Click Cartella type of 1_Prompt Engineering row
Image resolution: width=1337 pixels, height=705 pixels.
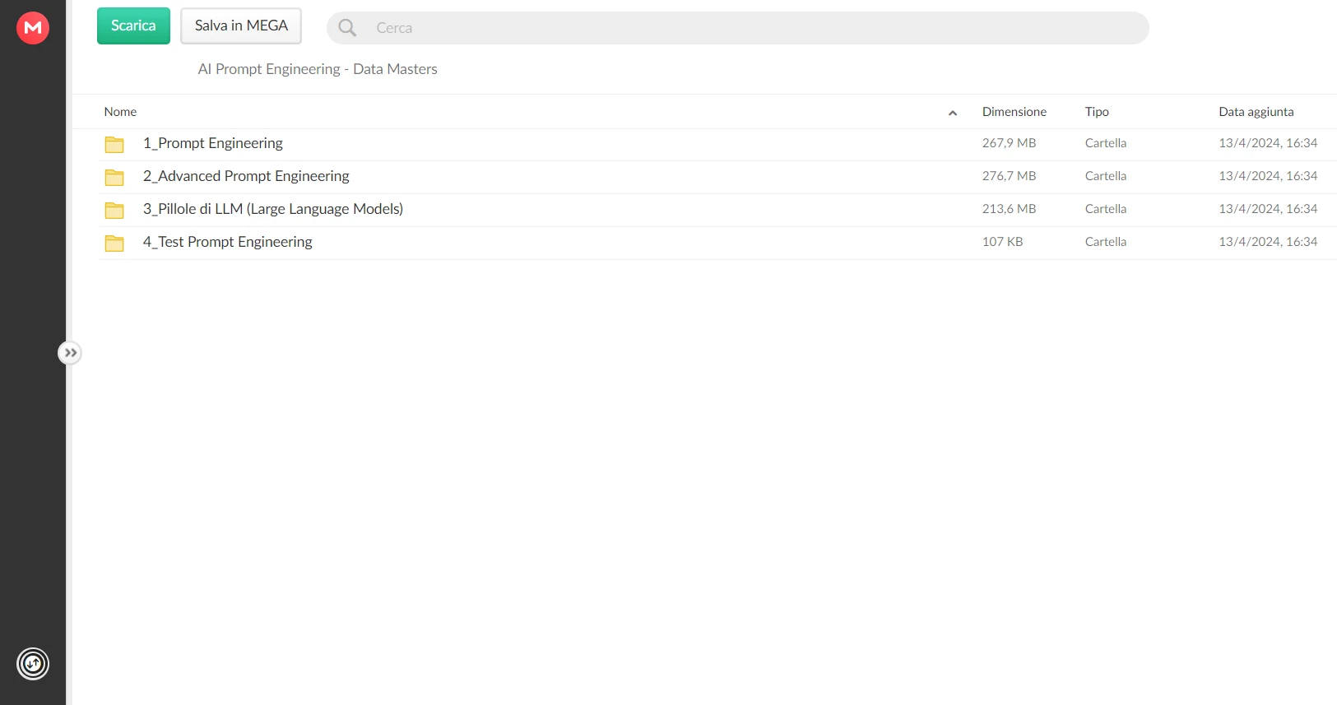pyautogui.click(x=1105, y=143)
